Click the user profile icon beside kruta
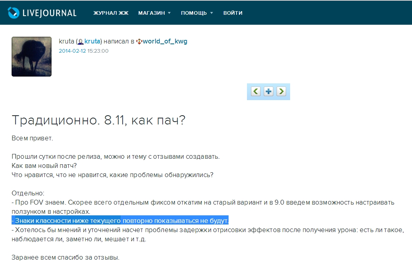Viewport: 412px width, 262px height. click(x=81, y=42)
